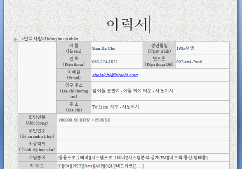The height and width of the screenshot is (169, 242).
Task: Click the mobile number 097-xx4-7xx6 cell
Action: click(202, 62)
